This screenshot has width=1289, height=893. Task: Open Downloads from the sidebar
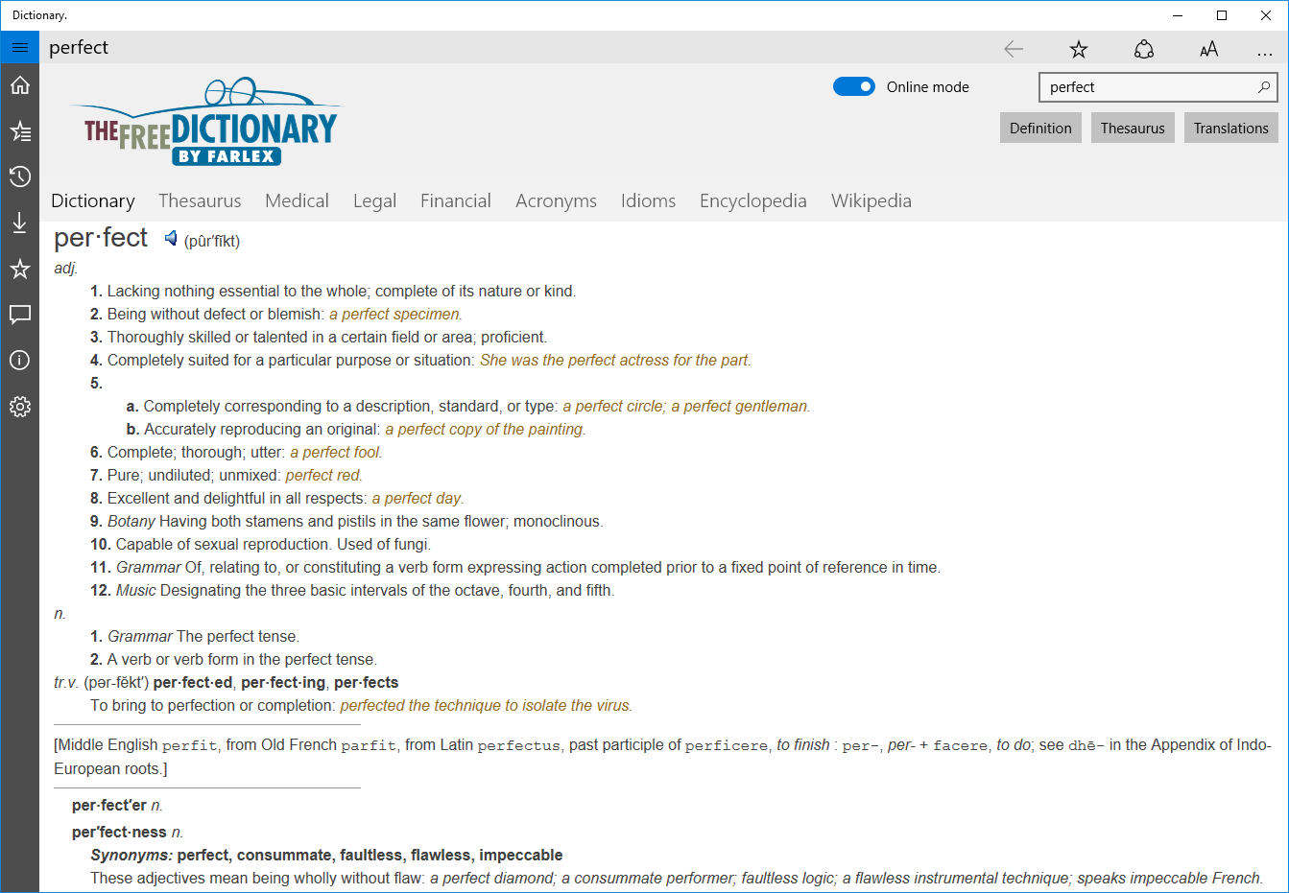20,222
